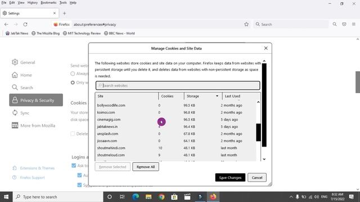360x202 pixels.
Task: Close the Settings tab
Action: pyautogui.click(x=55, y=13)
